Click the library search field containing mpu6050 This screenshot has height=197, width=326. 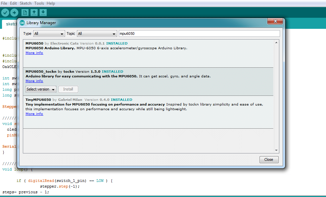click(x=199, y=34)
